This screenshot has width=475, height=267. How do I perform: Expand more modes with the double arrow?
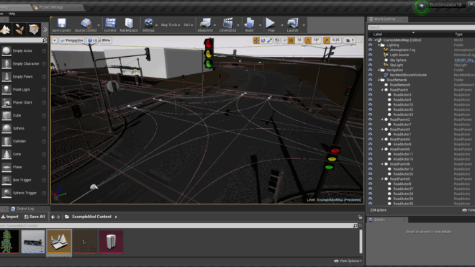pos(45,30)
